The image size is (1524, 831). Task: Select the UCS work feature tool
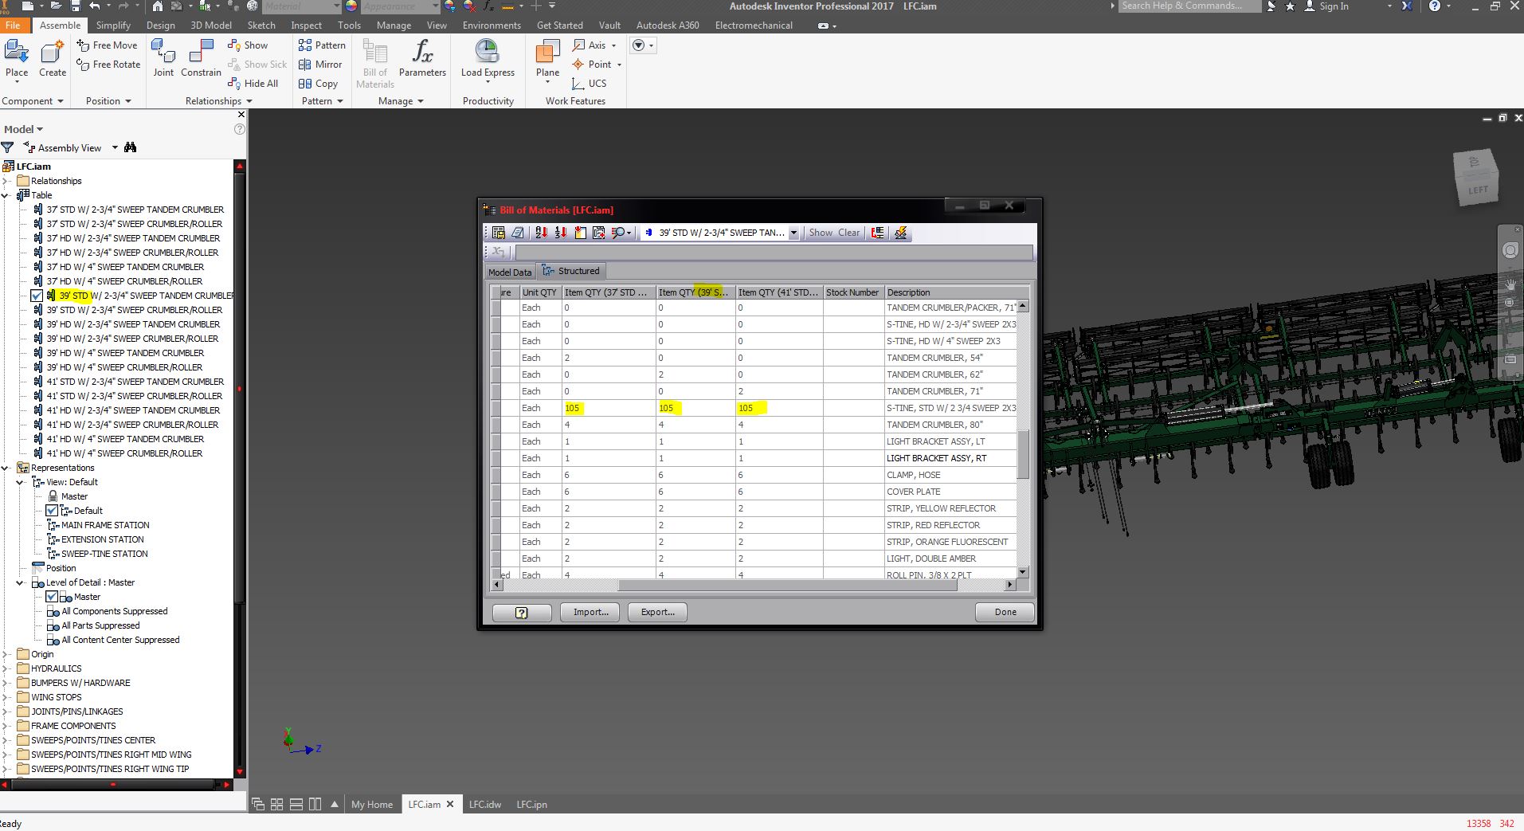point(589,84)
